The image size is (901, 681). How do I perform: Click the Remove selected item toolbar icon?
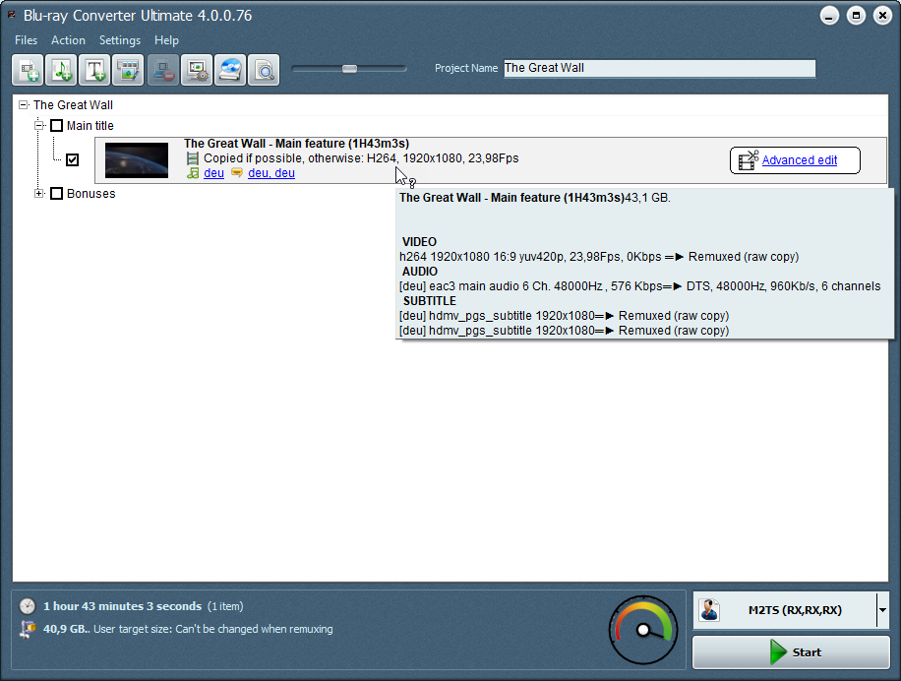[163, 70]
